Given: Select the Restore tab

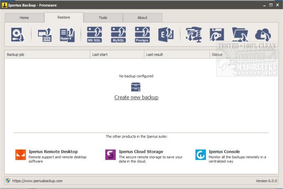Looking at the screenshot, I should (64, 18).
